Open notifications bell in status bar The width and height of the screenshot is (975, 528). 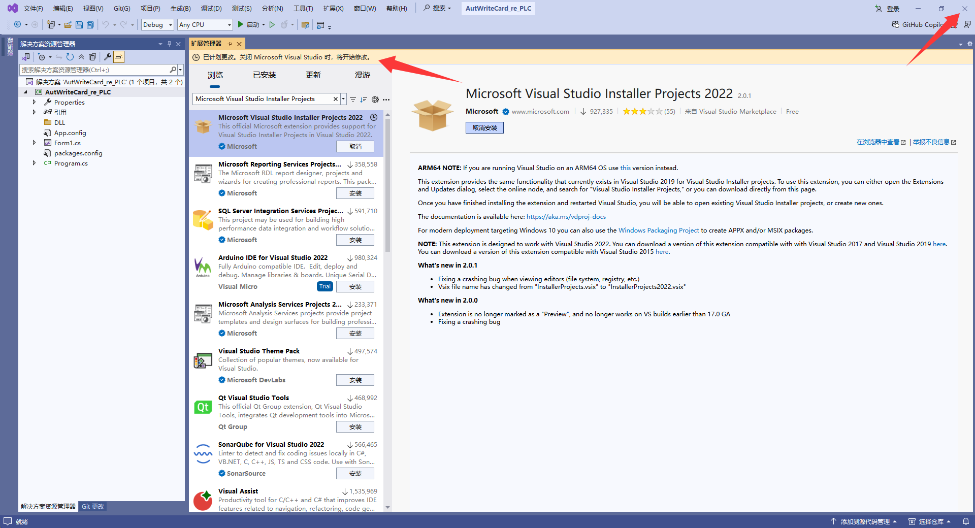(x=965, y=521)
